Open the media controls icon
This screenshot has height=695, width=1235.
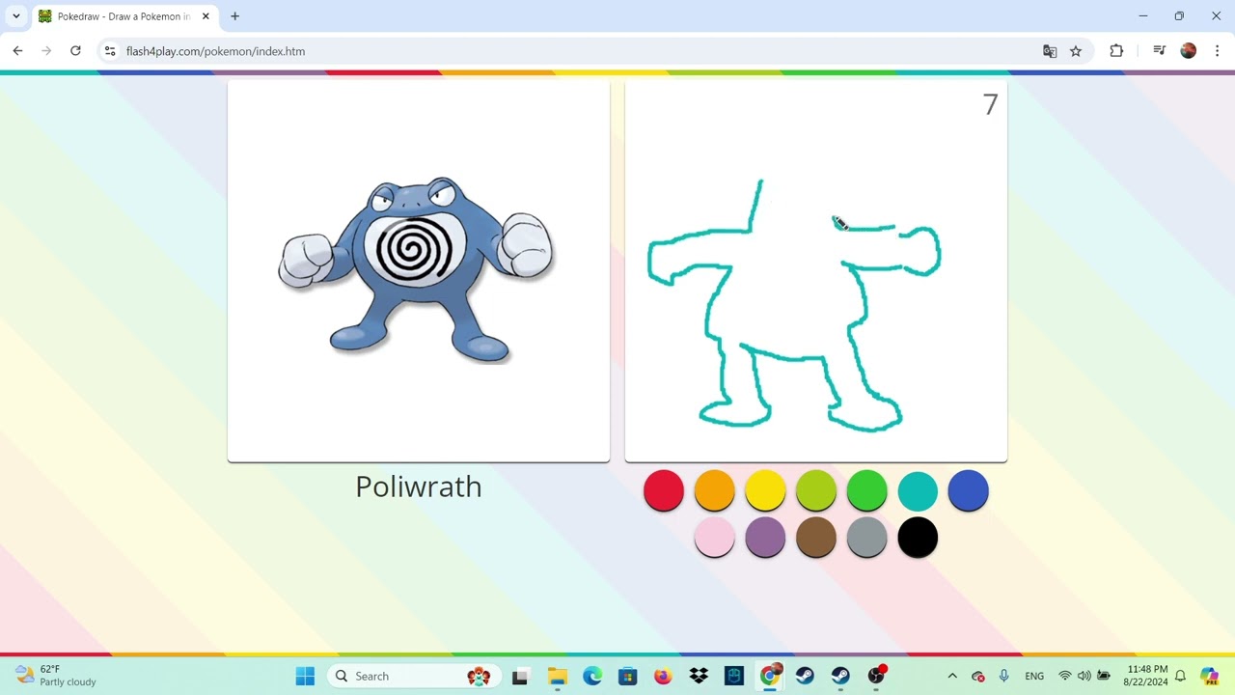1160,51
